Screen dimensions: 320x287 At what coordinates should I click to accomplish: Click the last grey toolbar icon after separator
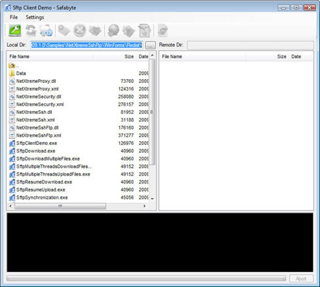pyautogui.click(x=163, y=30)
